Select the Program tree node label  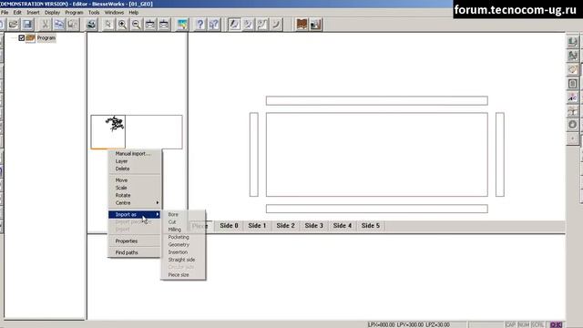[46, 38]
